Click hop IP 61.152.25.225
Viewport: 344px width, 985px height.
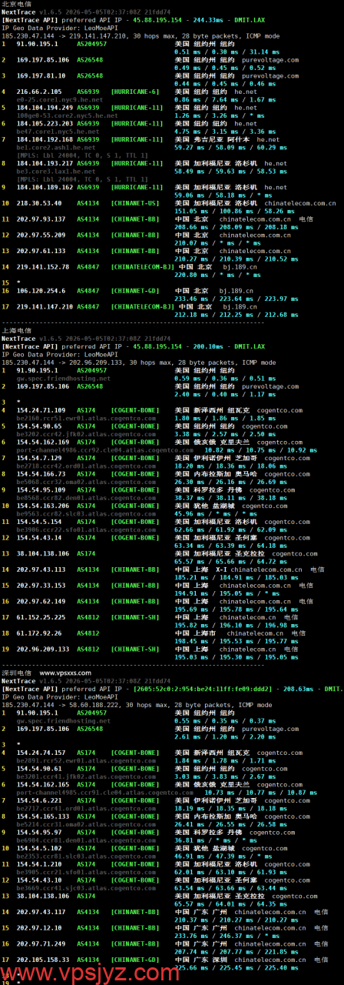(x=40, y=617)
